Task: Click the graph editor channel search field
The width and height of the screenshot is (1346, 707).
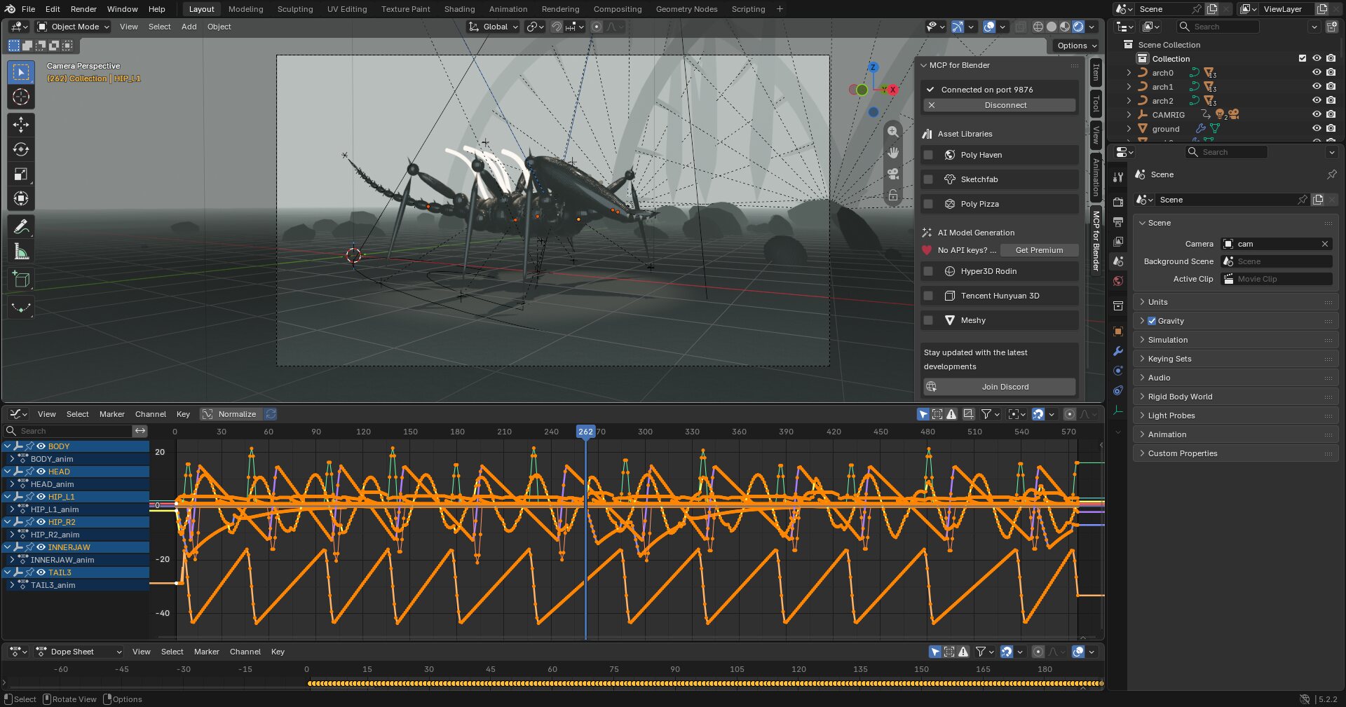Action: click(69, 431)
